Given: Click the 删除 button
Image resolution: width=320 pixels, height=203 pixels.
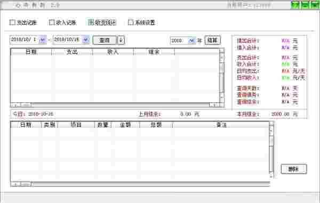Looking at the screenshot, I should tap(294, 169).
